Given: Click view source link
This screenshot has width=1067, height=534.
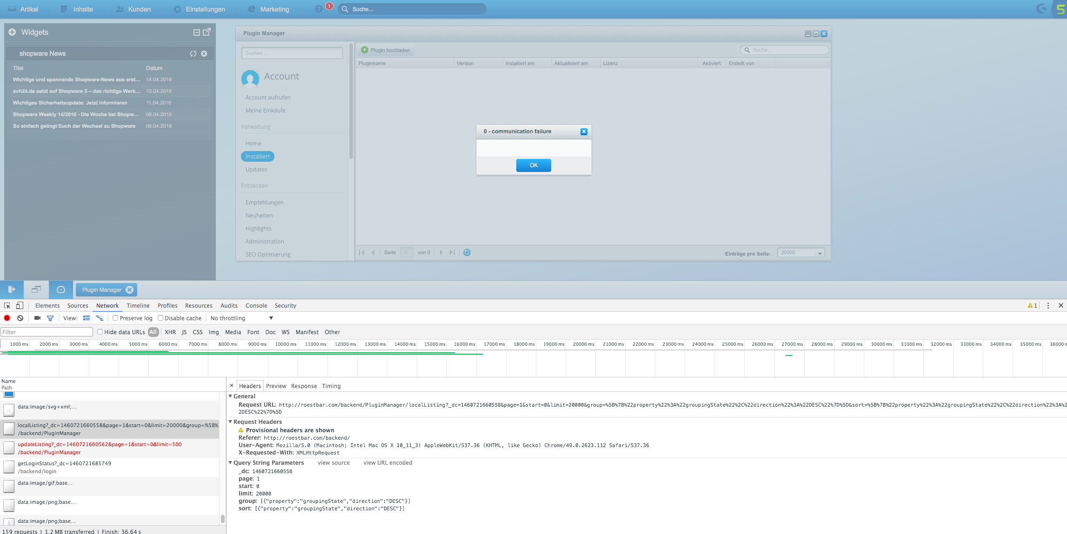Looking at the screenshot, I should tap(333, 462).
